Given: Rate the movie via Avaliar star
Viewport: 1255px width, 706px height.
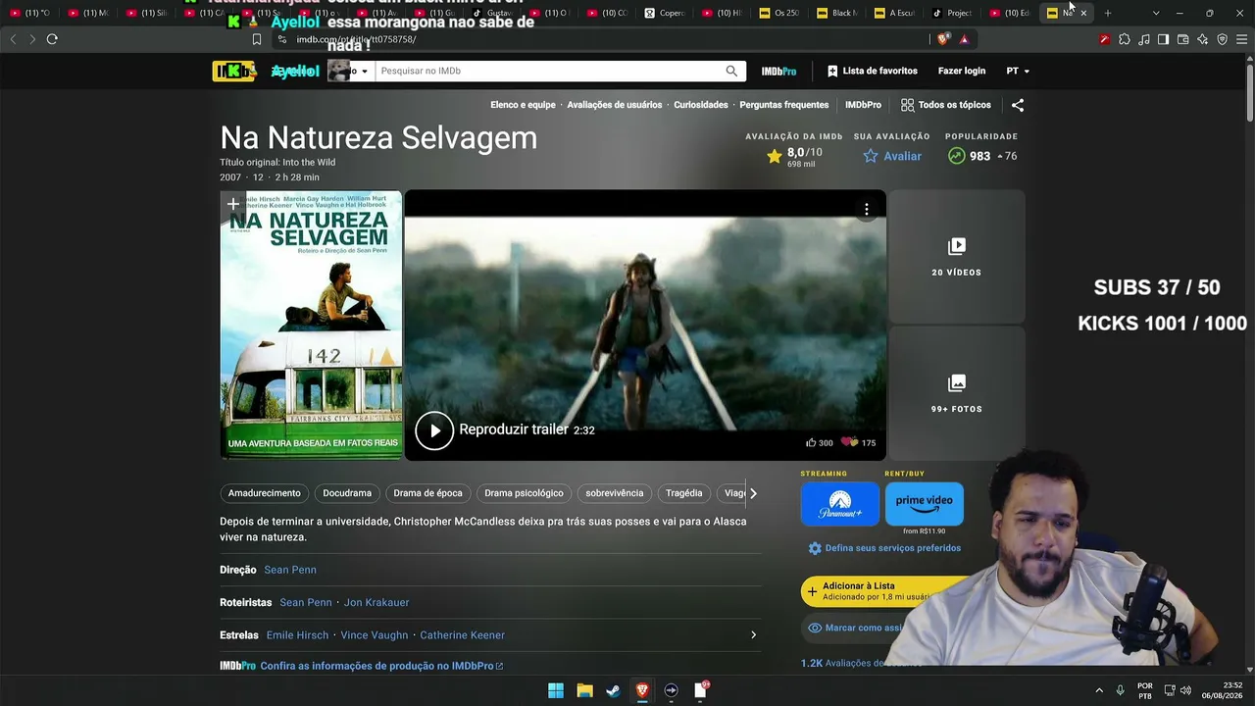Looking at the screenshot, I should [892, 156].
